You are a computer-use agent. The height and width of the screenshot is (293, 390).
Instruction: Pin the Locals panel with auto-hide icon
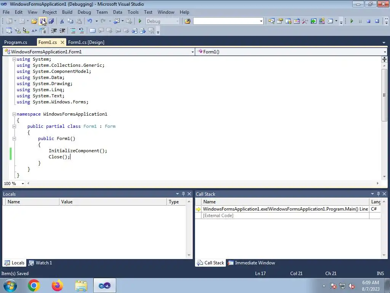(x=183, y=194)
